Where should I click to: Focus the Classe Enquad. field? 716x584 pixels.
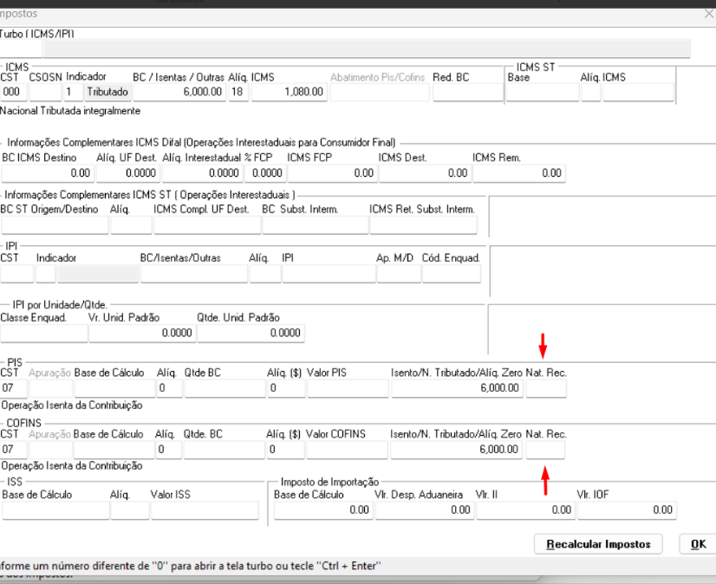point(44,334)
